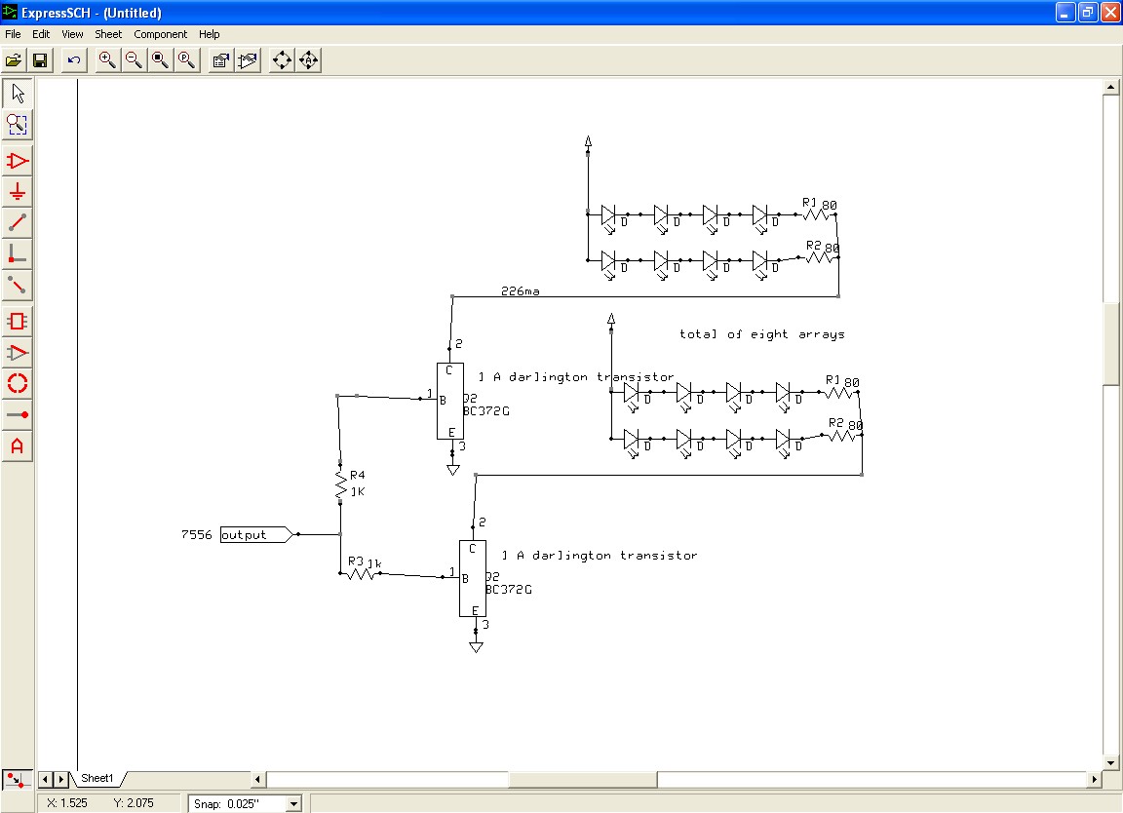Select the red line-drawing triangle tool in sidebar
Viewport: 1123px width, 813px height.
18,353
